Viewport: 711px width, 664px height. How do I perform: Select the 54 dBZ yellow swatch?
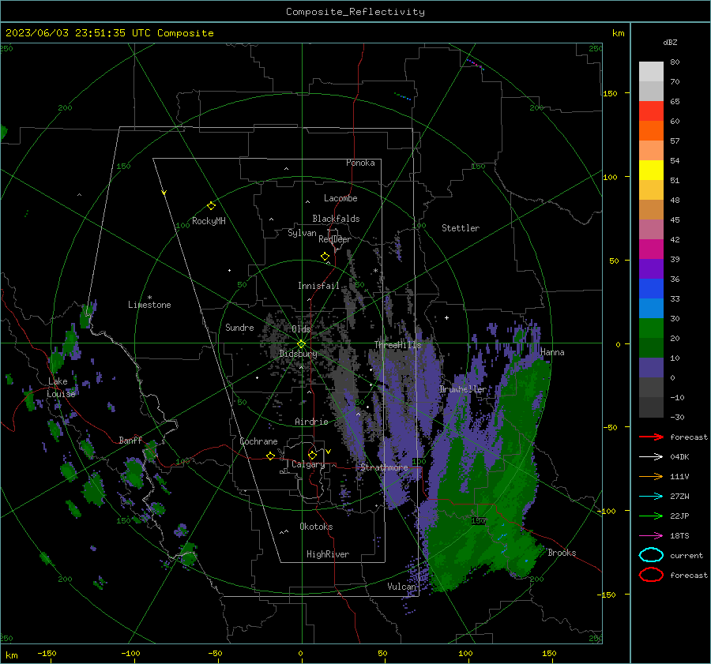651,171
